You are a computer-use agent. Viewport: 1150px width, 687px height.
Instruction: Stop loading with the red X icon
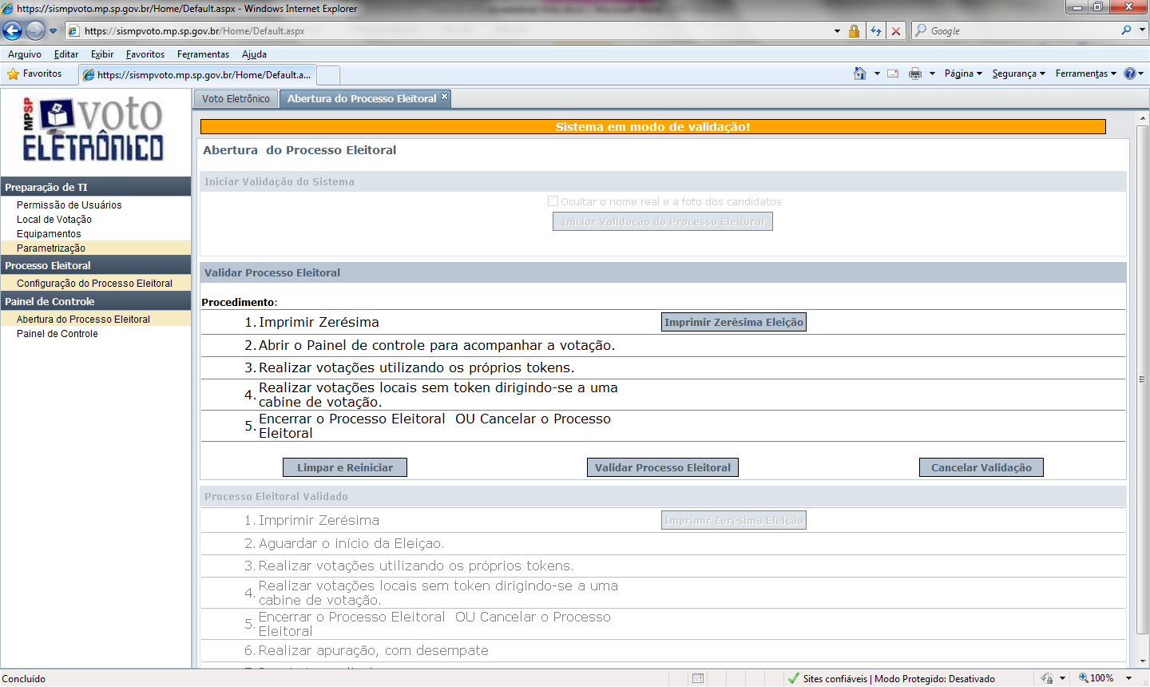(896, 31)
